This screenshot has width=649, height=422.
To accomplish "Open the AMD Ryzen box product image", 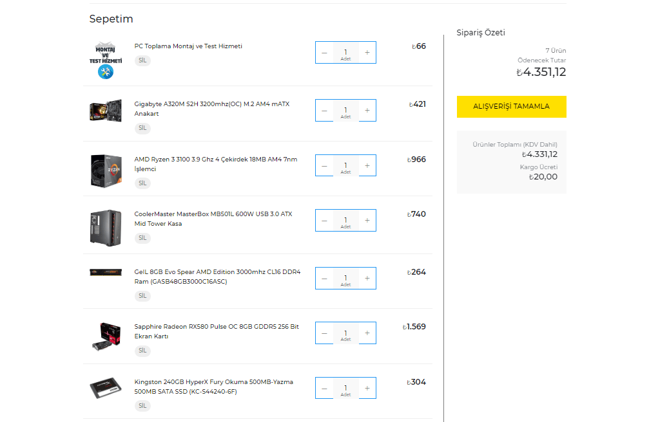I will 106,170.
